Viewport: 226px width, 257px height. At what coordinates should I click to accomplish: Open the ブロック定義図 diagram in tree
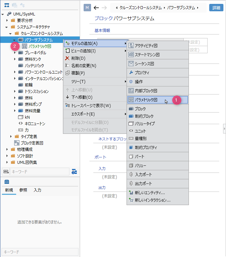32,143
